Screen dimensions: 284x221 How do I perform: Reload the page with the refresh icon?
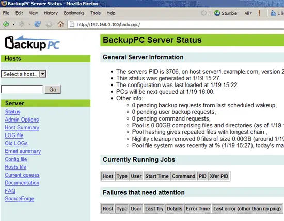tap(38, 24)
